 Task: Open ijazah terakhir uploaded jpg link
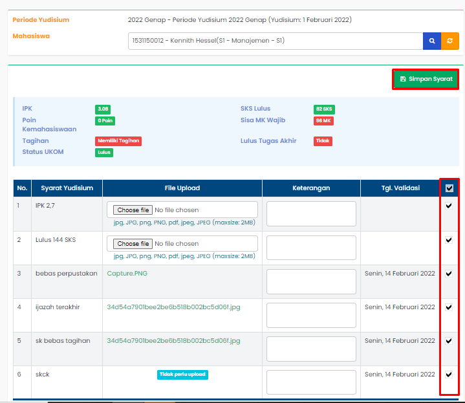pyautogui.click(x=173, y=307)
